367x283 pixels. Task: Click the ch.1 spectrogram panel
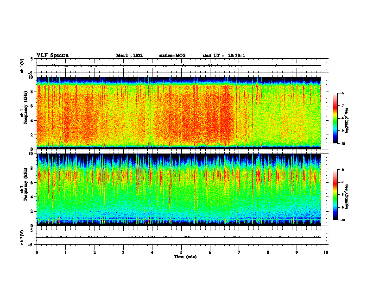(x=179, y=113)
